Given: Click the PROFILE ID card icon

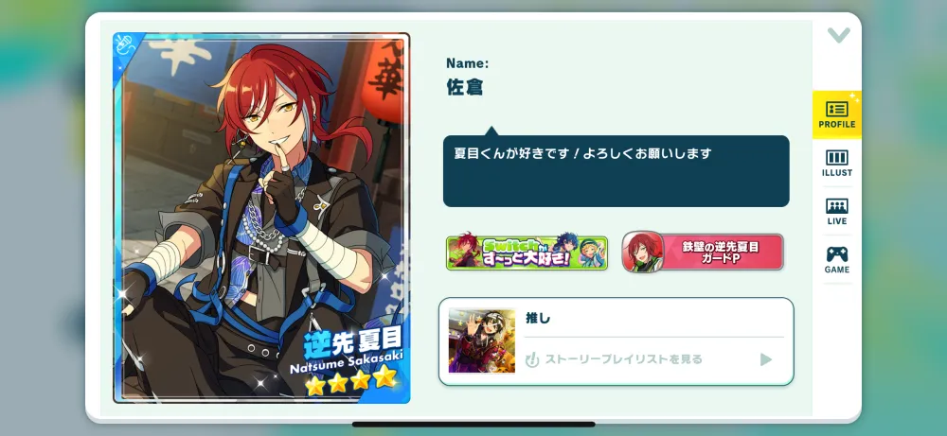Looking at the screenshot, I should [x=836, y=109].
